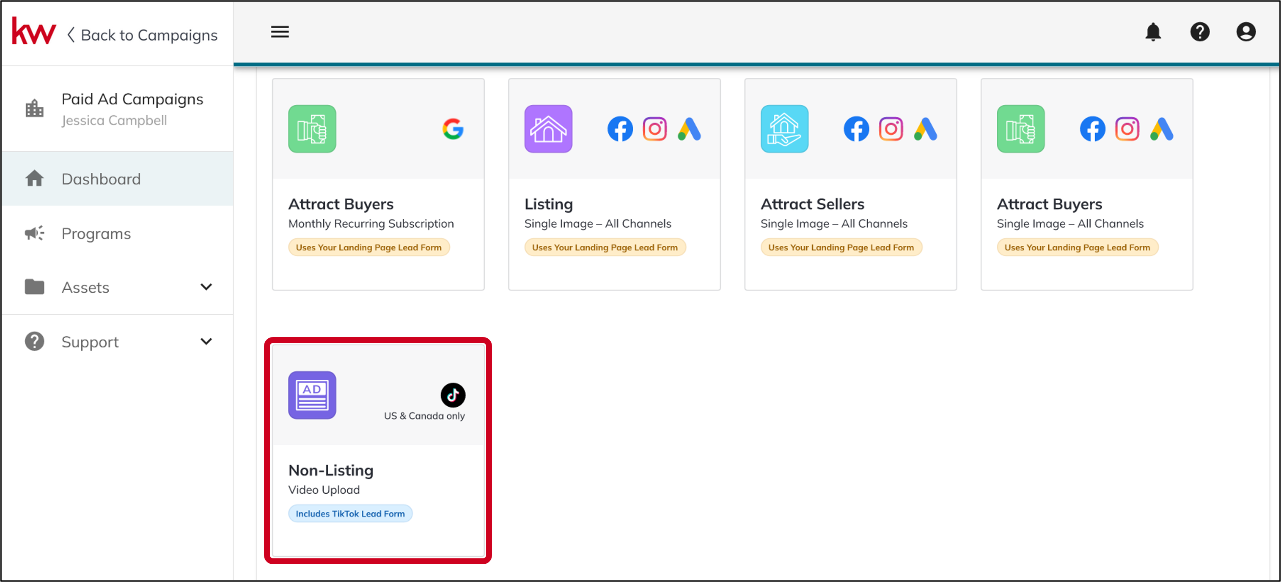Click the Dashboard home icon

(x=34, y=178)
